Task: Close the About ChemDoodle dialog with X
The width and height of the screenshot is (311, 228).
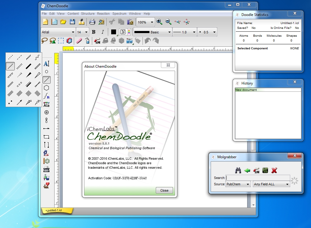Action: (168, 65)
